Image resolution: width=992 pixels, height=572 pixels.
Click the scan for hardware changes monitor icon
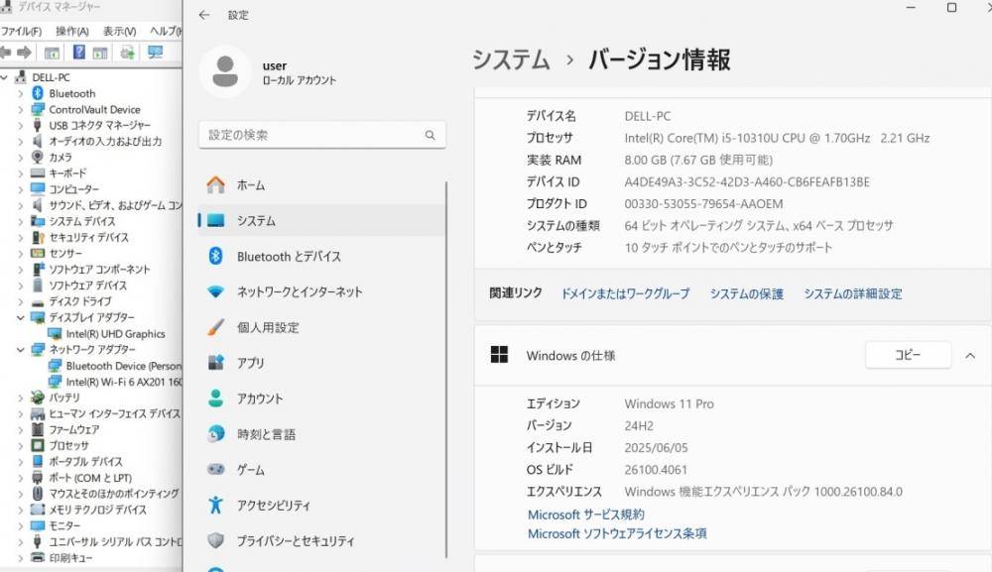(x=155, y=53)
